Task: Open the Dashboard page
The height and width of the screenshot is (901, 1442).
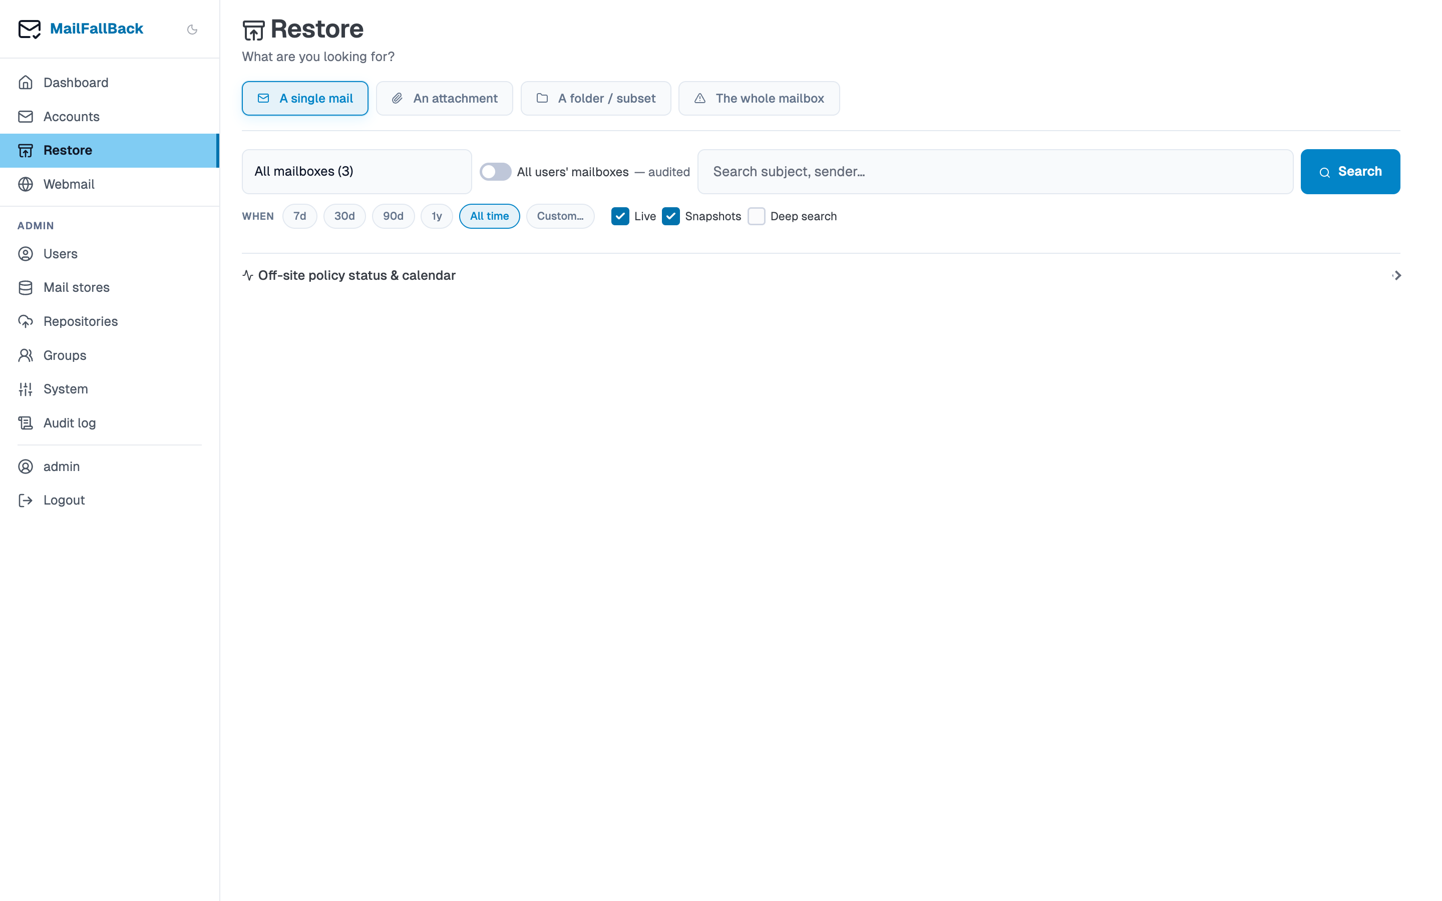Action: [110, 82]
